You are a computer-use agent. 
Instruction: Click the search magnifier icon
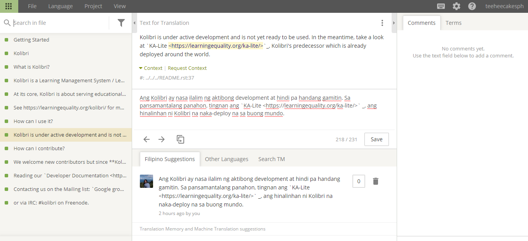(7, 23)
